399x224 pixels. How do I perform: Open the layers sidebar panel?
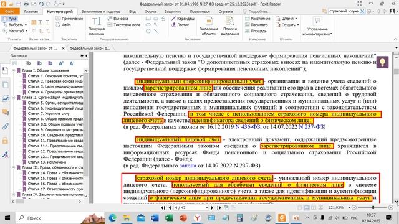pyautogui.click(x=6, y=98)
